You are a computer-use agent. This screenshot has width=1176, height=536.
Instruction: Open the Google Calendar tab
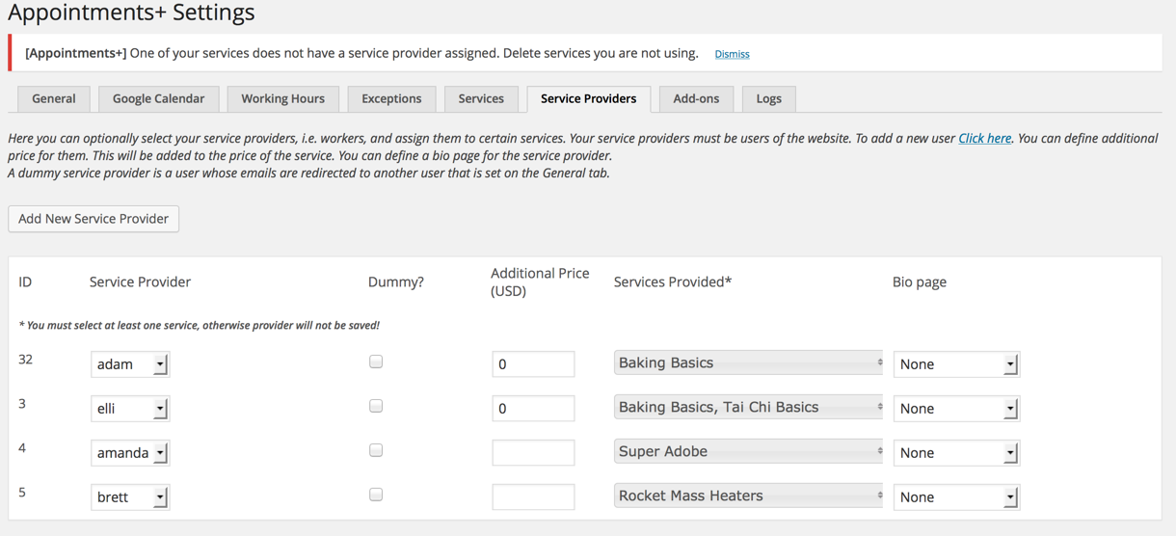click(158, 98)
